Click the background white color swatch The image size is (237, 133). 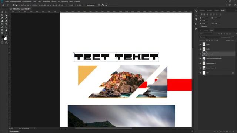pos(6,39)
